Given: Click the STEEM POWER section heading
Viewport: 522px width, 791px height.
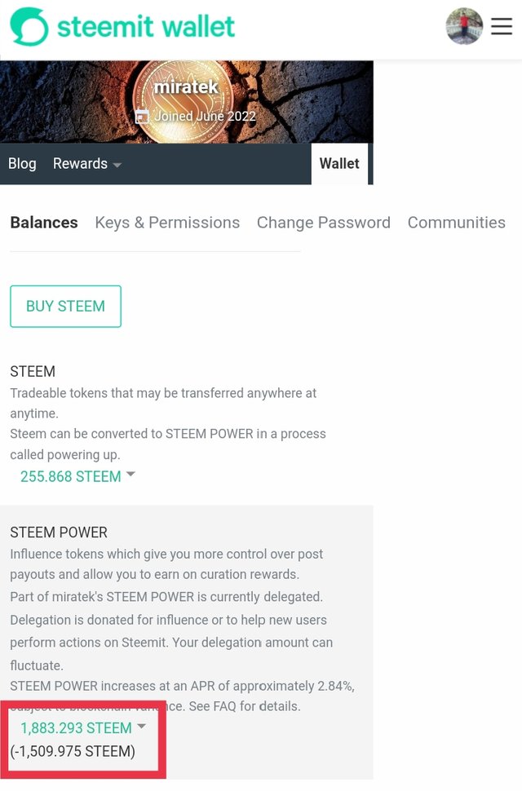Looking at the screenshot, I should click(x=59, y=532).
